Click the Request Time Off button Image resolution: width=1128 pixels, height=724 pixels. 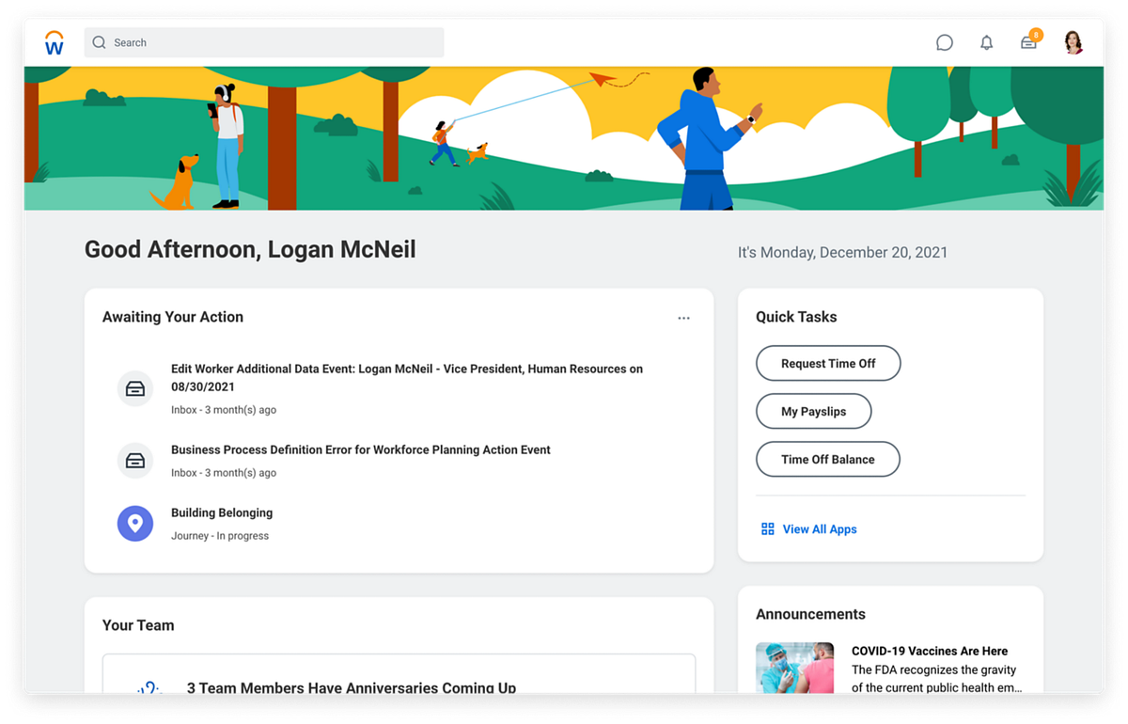(828, 363)
